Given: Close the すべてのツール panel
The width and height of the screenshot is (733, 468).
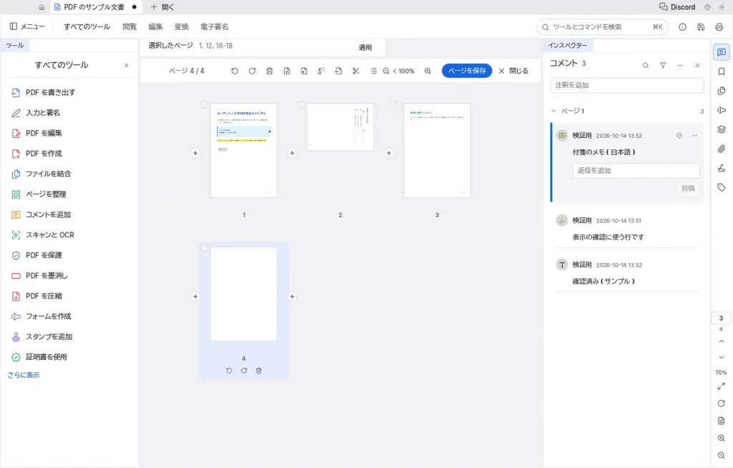Looking at the screenshot, I should (x=126, y=65).
